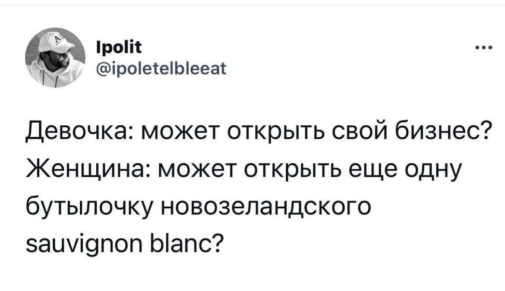Click the Ipolit display name
This screenshot has width=505, height=291.
pyautogui.click(x=119, y=47)
